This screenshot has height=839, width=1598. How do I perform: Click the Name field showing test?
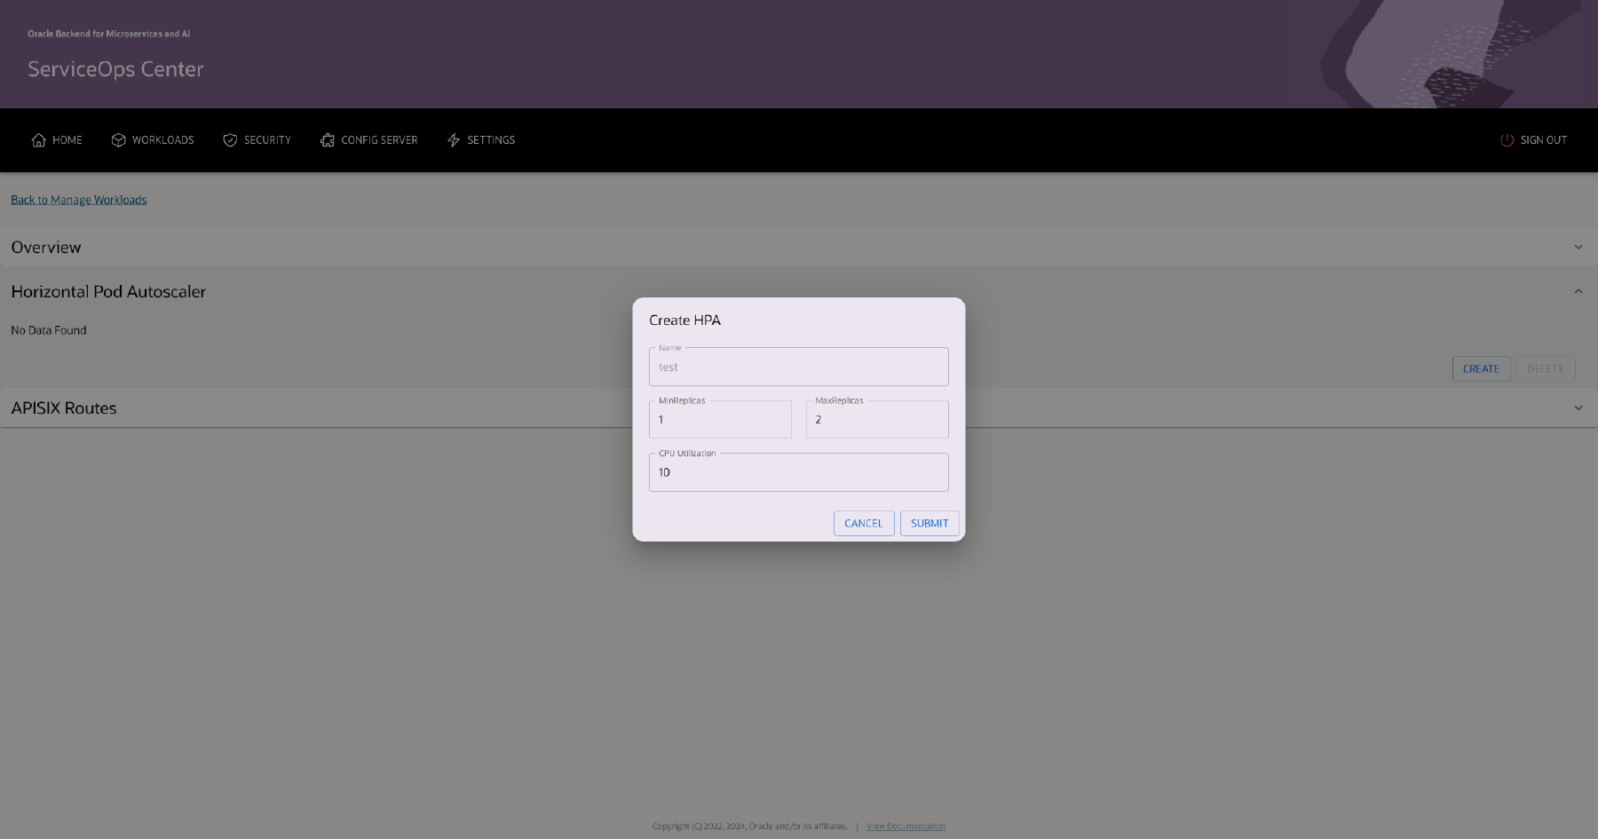(x=797, y=367)
